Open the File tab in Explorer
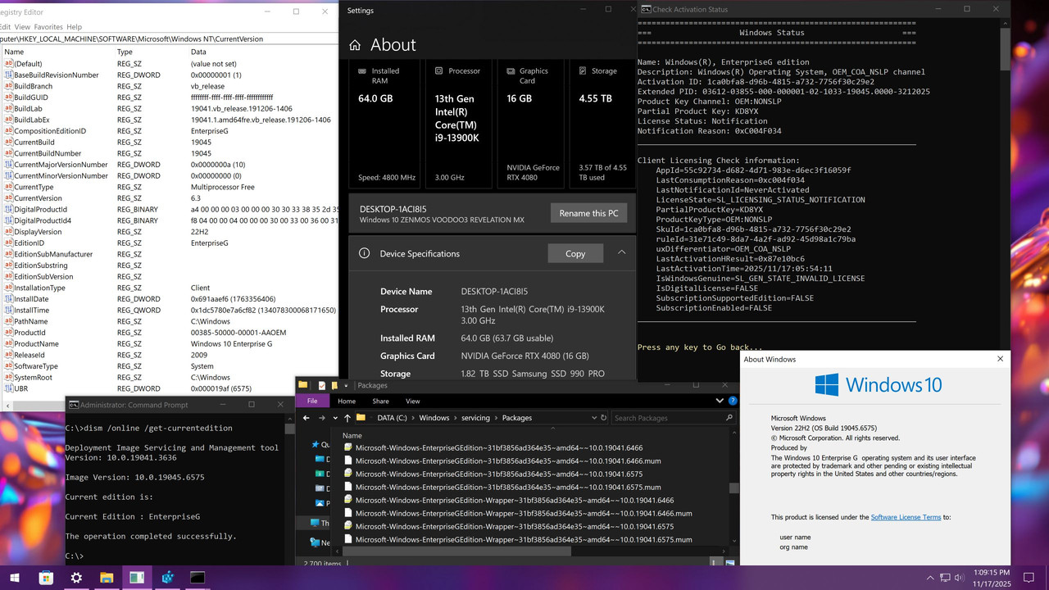Viewport: 1049px width, 590px height. (312, 402)
